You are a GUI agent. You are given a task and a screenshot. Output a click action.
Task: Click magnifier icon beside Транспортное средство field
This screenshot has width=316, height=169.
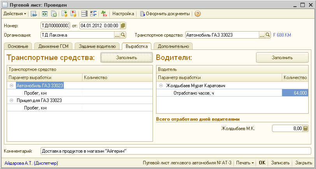[268, 35]
